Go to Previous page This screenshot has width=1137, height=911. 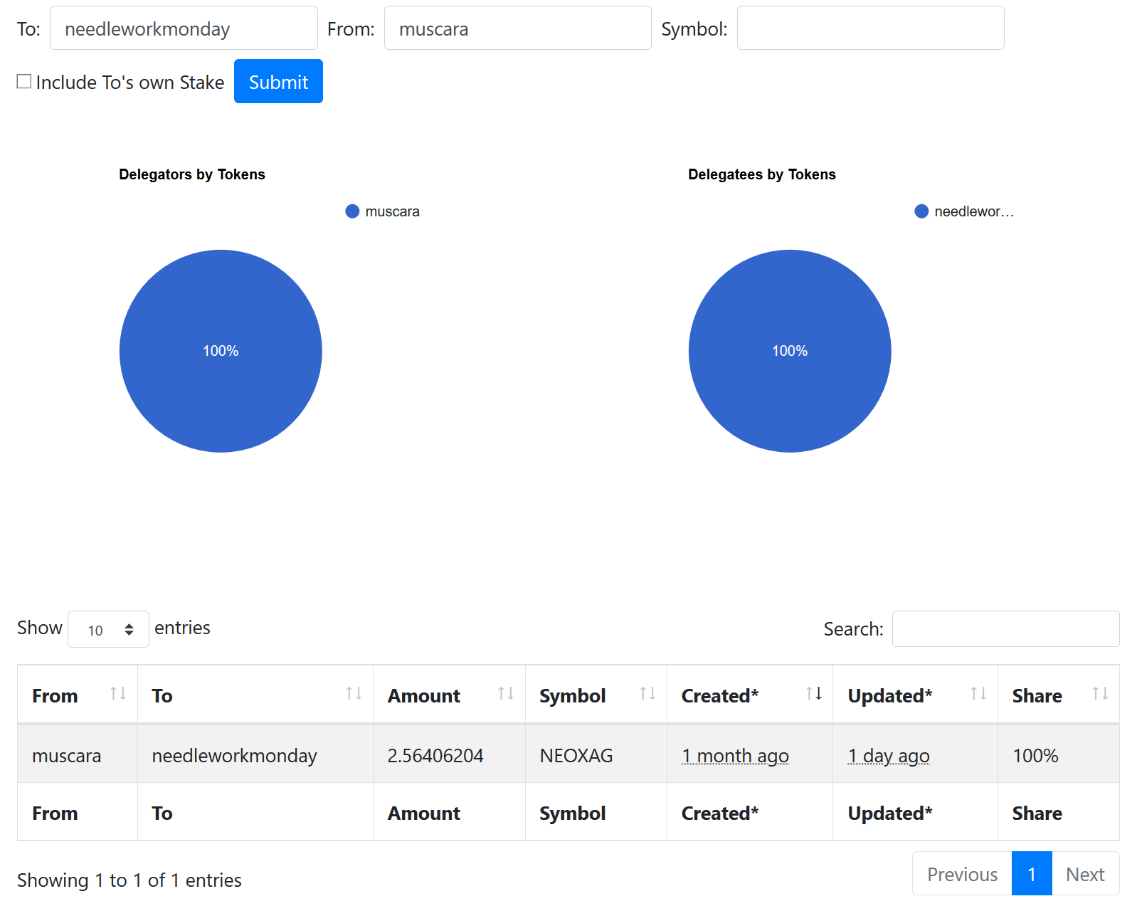pos(962,874)
